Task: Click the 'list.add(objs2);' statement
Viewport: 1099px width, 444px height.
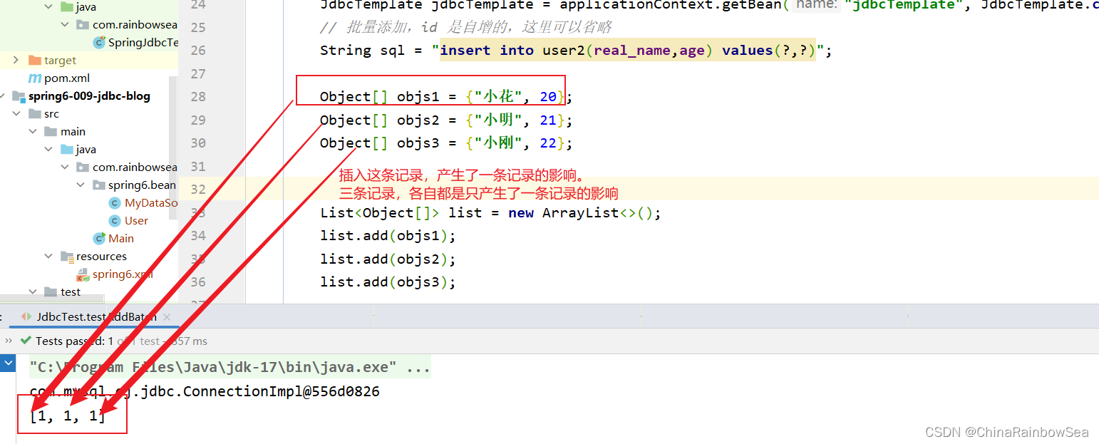Action: pyautogui.click(x=388, y=259)
